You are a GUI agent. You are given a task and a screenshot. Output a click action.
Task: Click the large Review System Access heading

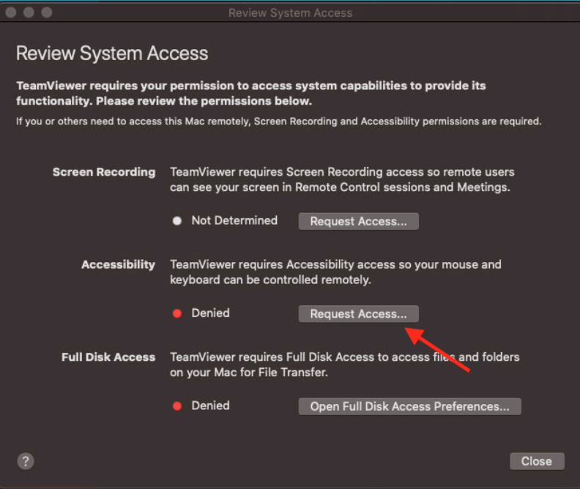click(112, 53)
